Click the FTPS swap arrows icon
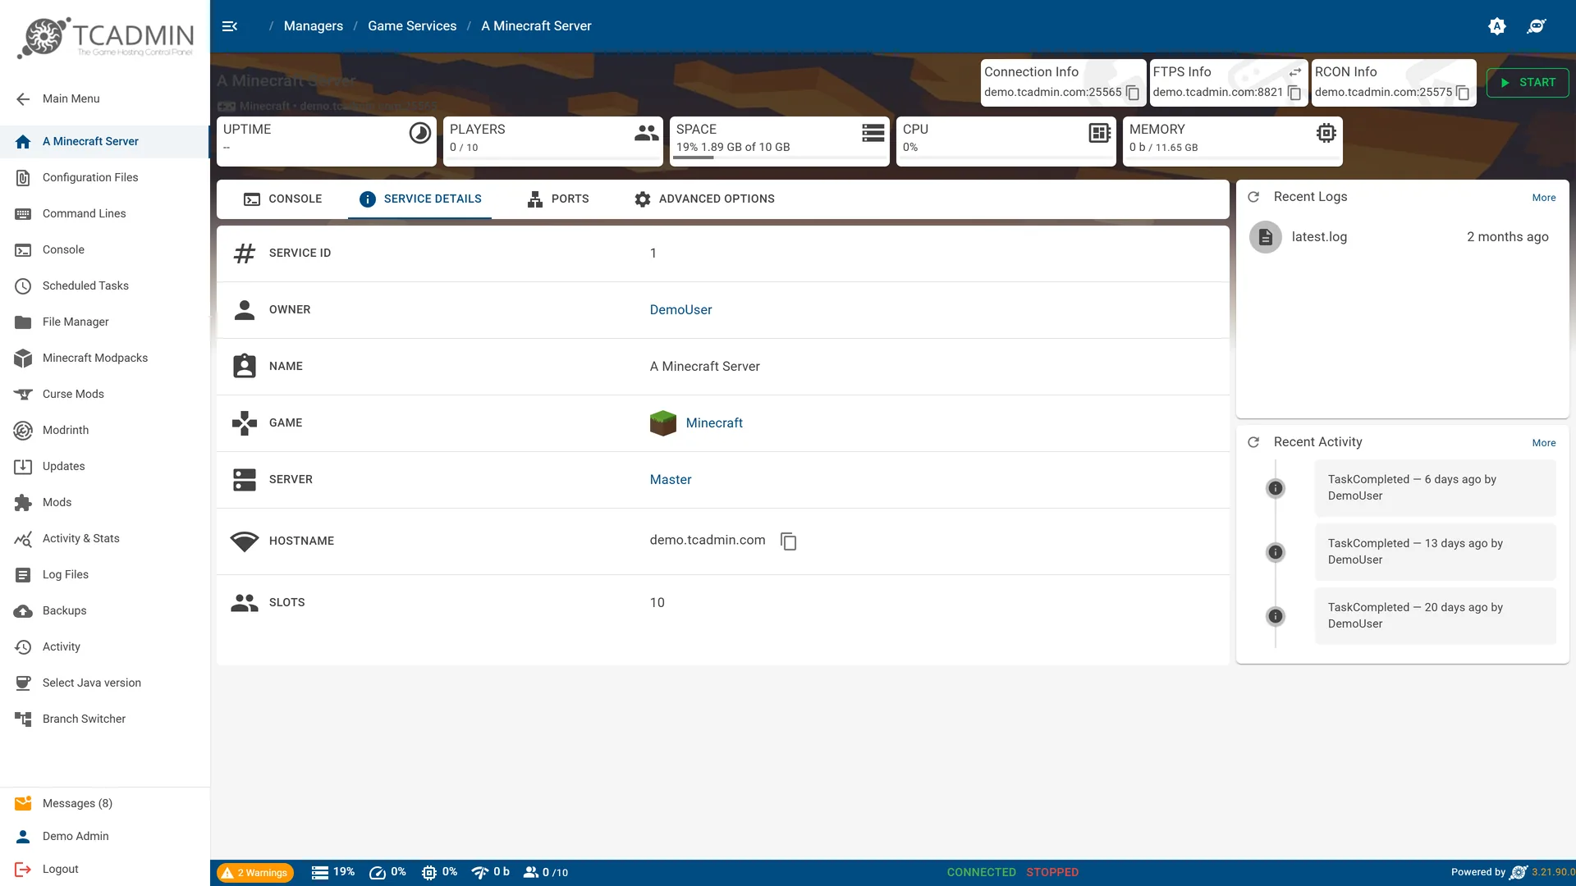Image resolution: width=1576 pixels, height=886 pixels. 1295,72
